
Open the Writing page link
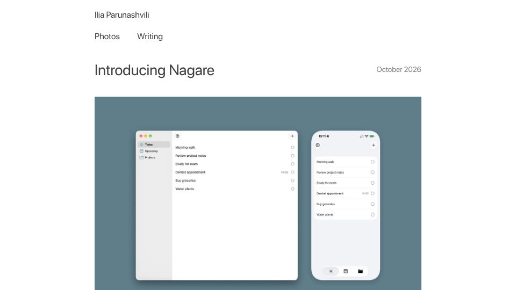[x=150, y=37]
